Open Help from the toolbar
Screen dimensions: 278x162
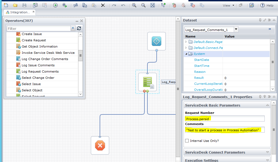(267, 5)
